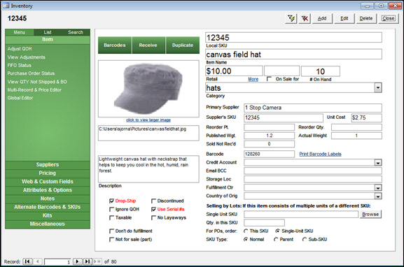Click the Add button
Viewport: 404px width, 267px height.
pos(322,18)
